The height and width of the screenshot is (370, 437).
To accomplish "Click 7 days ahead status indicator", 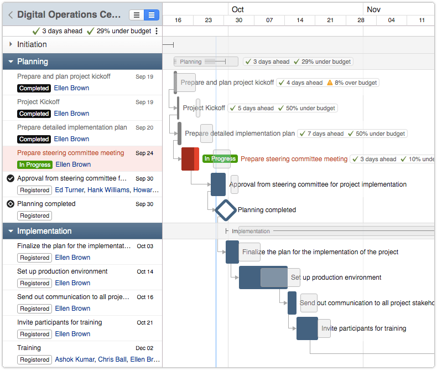I will coord(321,133).
